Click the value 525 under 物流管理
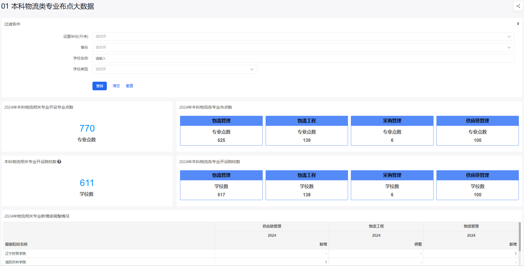 (221, 140)
